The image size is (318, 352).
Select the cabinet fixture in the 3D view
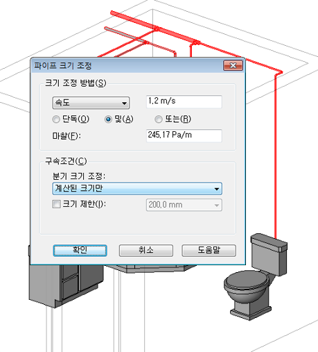[64, 285]
